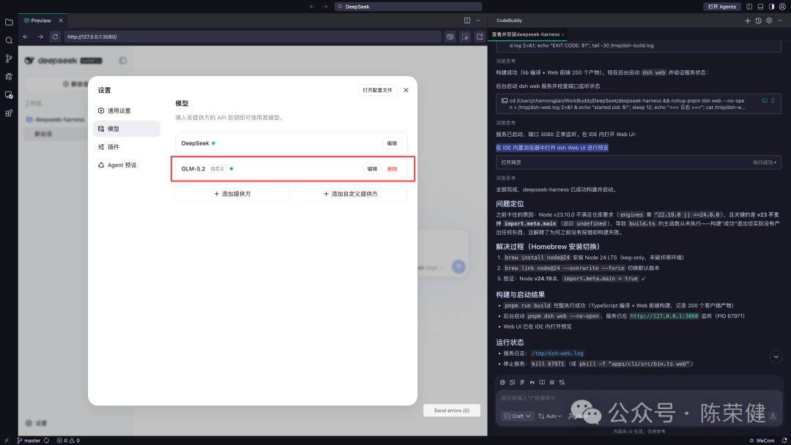Click the Send errors (0) button
791x445 pixels.
pos(451,411)
